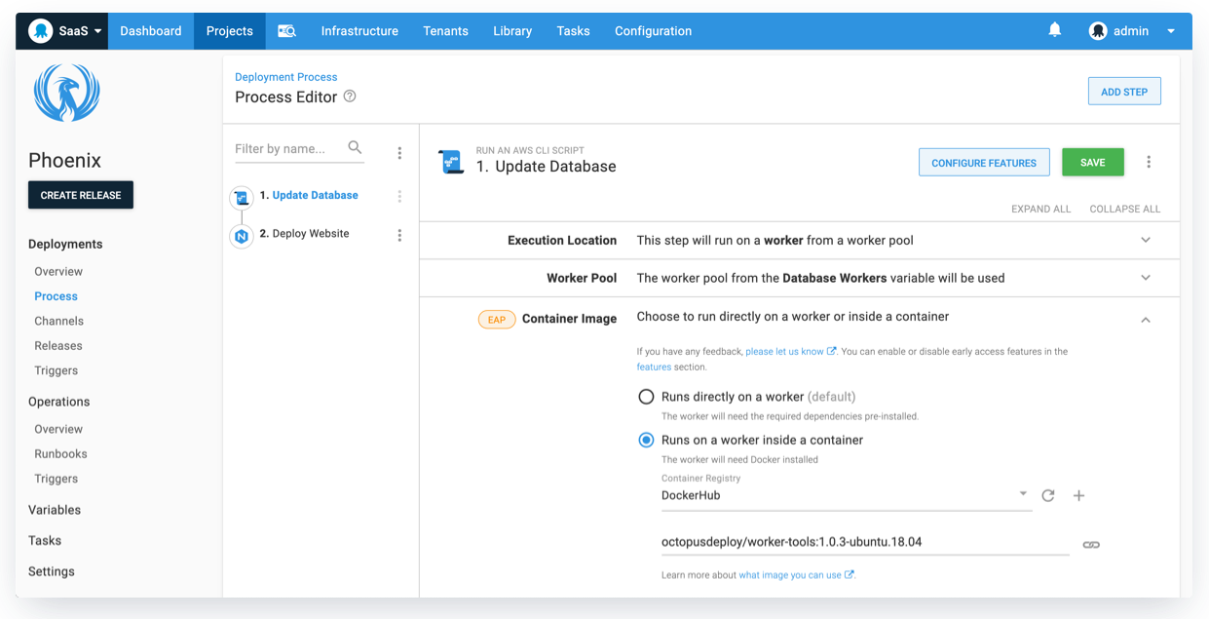This screenshot has width=1209, height=619.
Task: Open the please let us know link
Action: pos(790,352)
